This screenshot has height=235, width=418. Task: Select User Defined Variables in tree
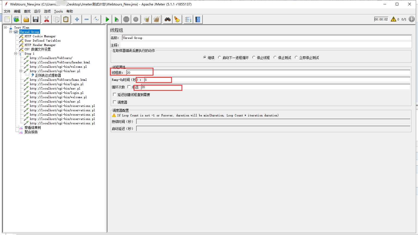(x=42, y=41)
